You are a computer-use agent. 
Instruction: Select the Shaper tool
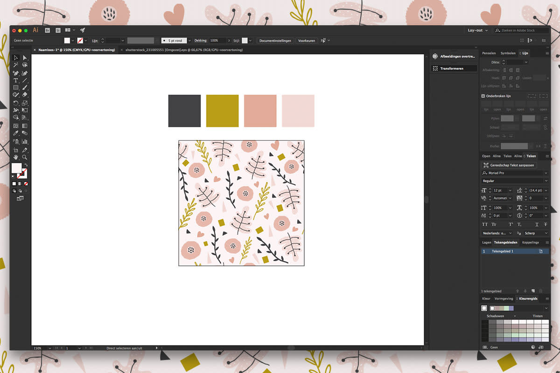click(x=16, y=95)
